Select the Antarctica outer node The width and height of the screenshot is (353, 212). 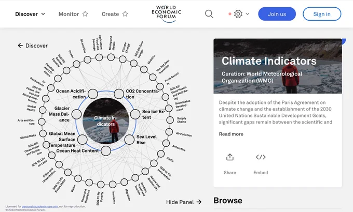(166, 143)
